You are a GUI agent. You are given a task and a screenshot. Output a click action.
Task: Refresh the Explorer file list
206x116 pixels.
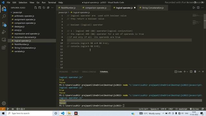(44, 8)
